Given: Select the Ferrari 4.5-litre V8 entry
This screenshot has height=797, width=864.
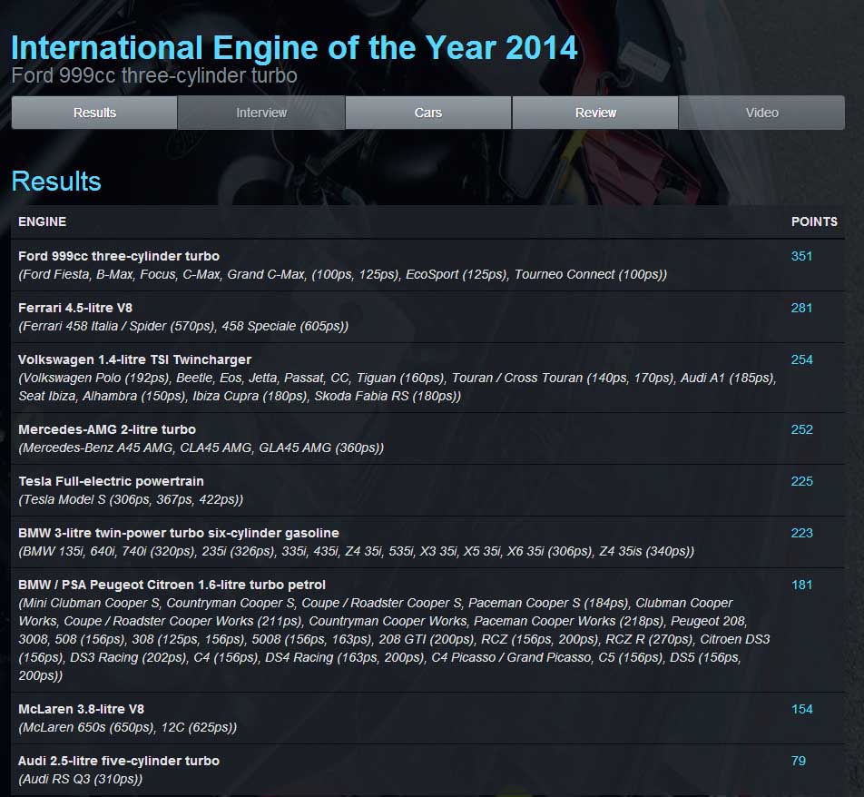Looking at the screenshot, I should [x=75, y=308].
